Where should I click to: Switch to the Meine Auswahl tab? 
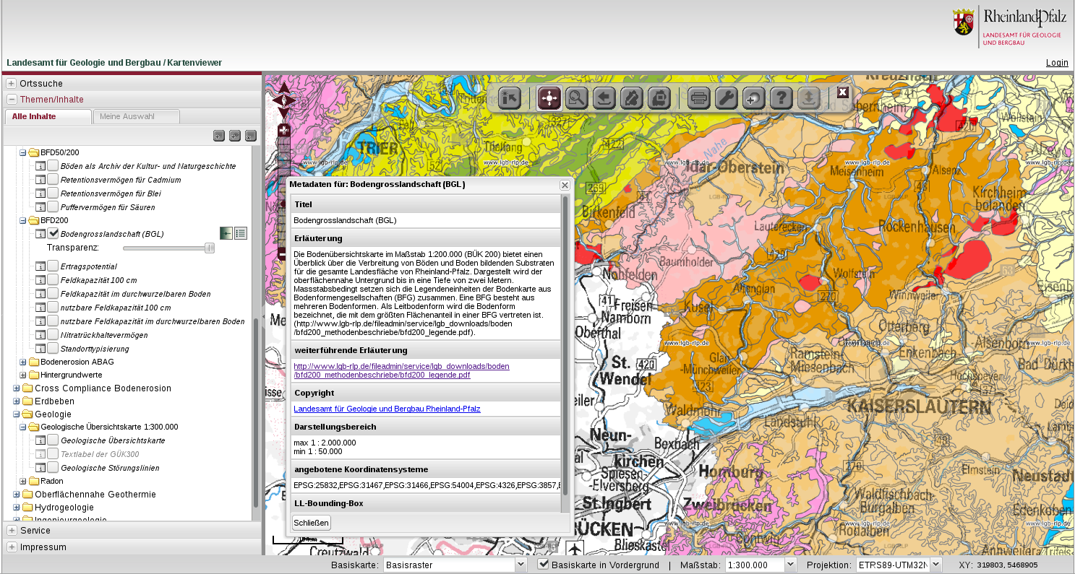tap(136, 116)
